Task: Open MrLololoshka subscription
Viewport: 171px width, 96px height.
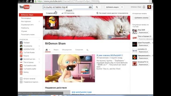Action: 28,46
